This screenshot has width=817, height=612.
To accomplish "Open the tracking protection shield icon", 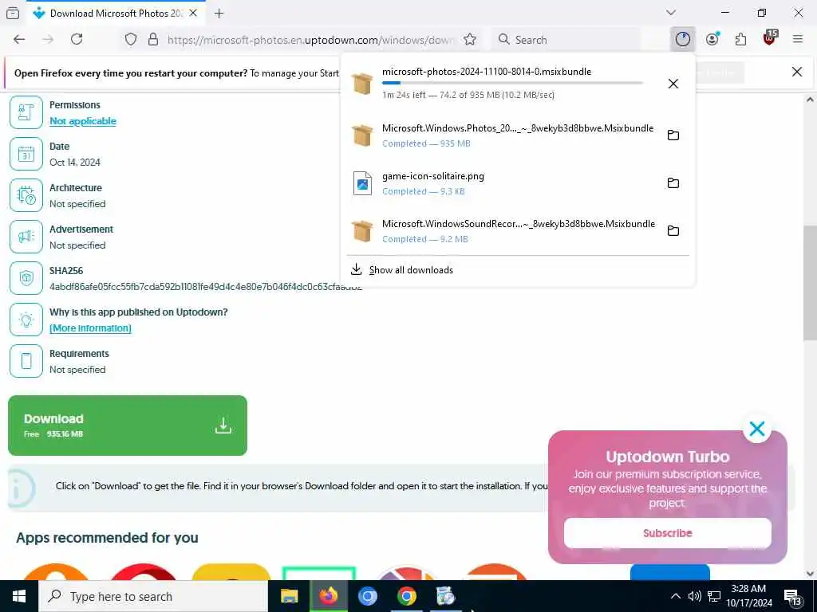I will pyautogui.click(x=131, y=40).
